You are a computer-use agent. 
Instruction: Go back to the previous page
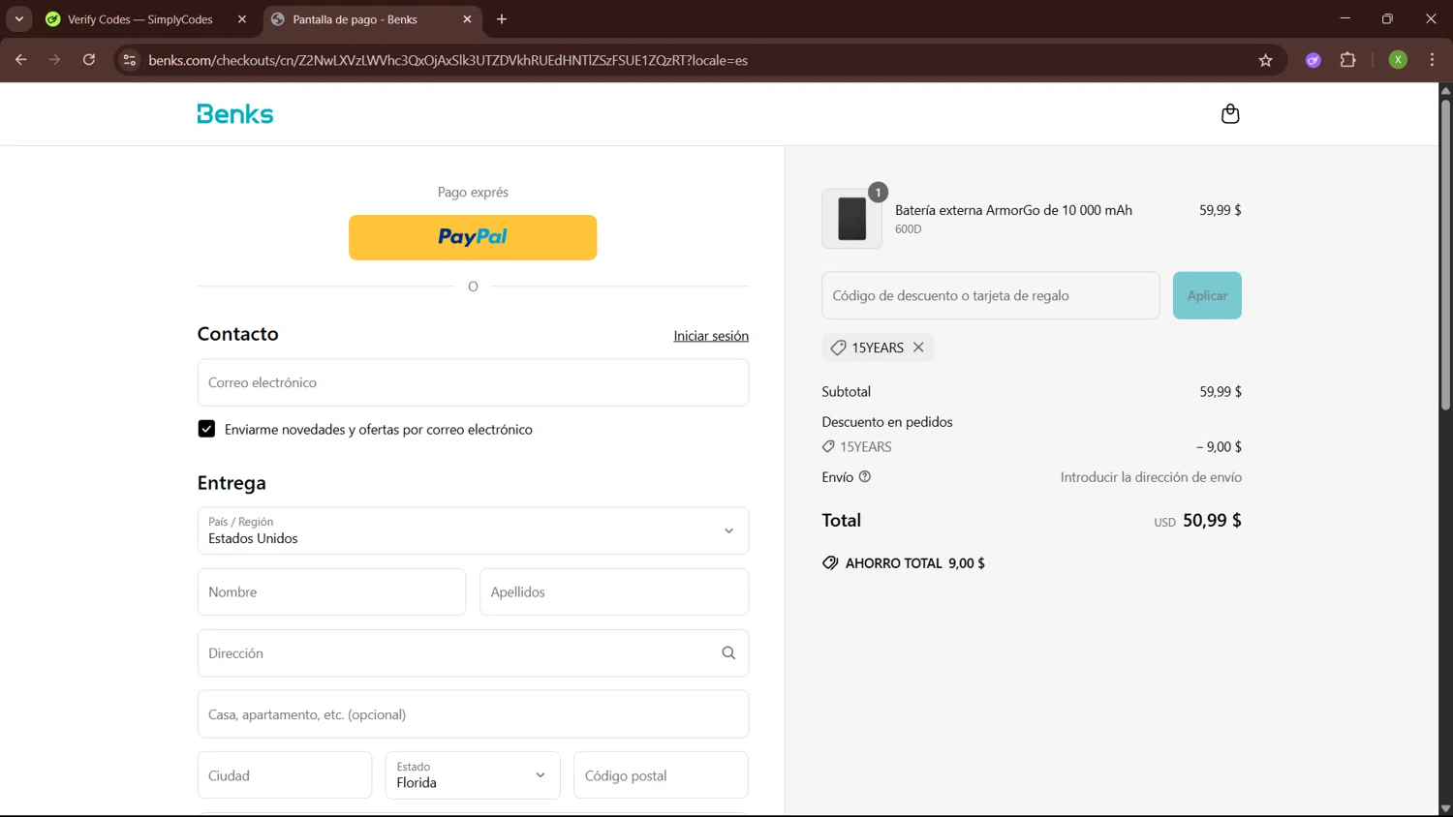click(x=21, y=60)
